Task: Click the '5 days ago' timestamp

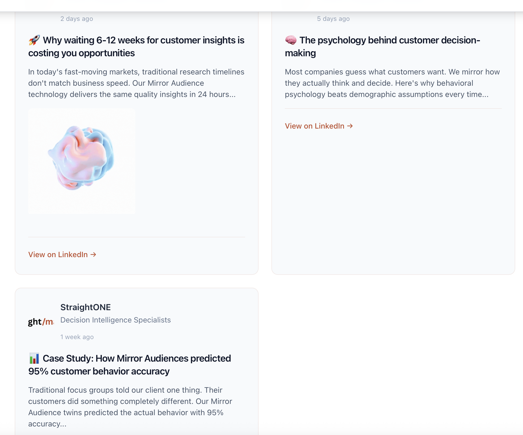Action: click(333, 19)
